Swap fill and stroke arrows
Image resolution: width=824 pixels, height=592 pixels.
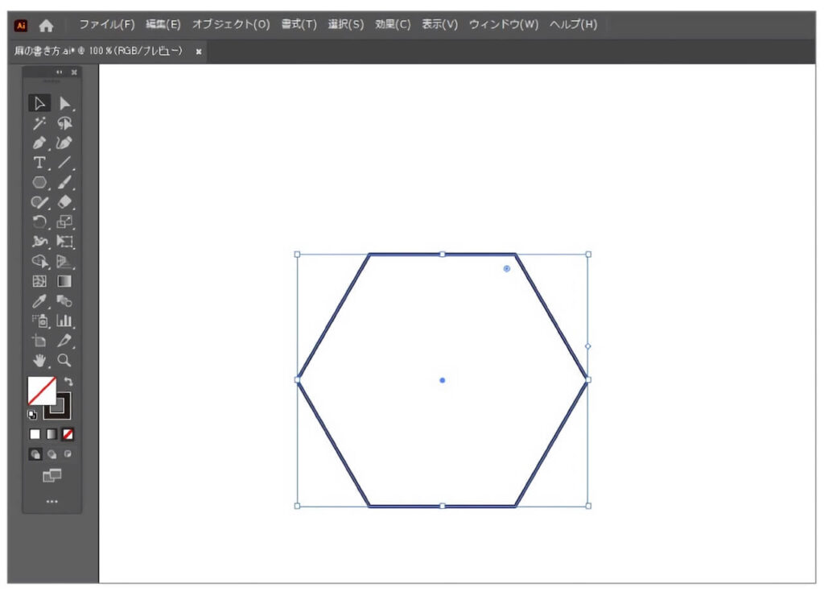pos(68,382)
